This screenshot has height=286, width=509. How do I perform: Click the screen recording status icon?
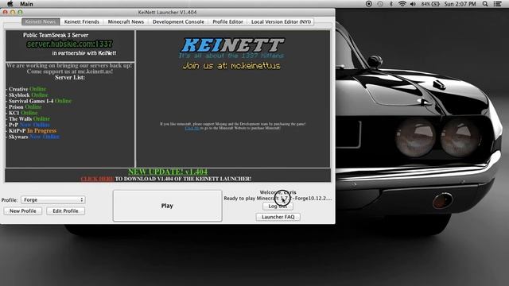click(369, 4)
